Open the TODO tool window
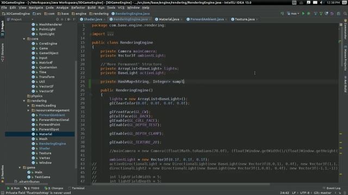 coord(32,188)
